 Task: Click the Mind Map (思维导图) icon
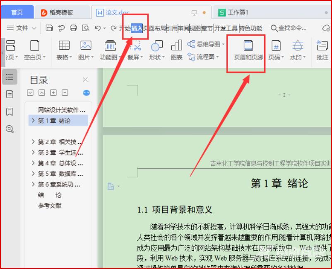coord(191,44)
